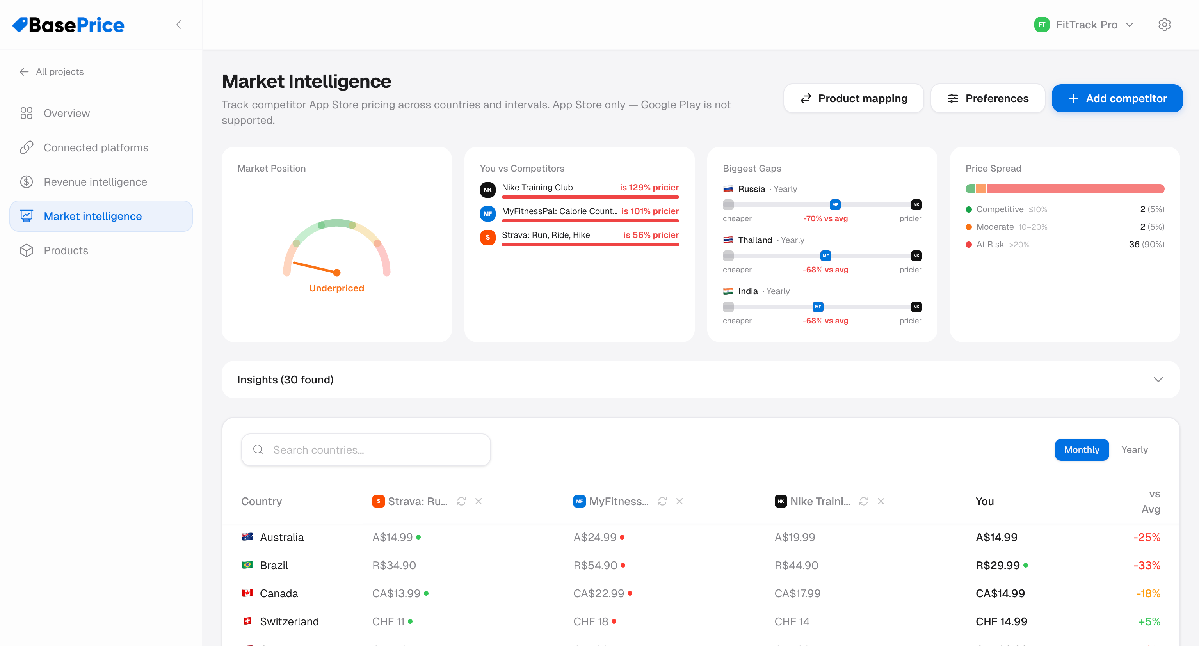Remove the Strava competitor column
This screenshot has width=1199, height=646.
coord(479,501)
